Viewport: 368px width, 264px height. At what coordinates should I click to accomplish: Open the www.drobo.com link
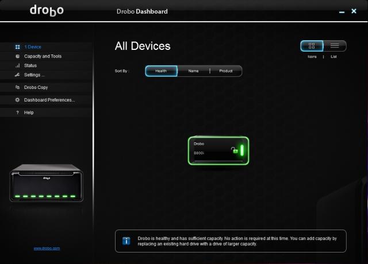(47, 249)
